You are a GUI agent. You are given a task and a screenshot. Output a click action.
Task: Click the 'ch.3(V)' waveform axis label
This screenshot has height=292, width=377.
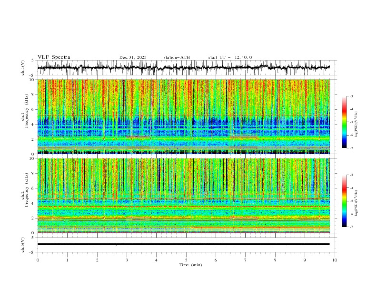pos(23,245)
